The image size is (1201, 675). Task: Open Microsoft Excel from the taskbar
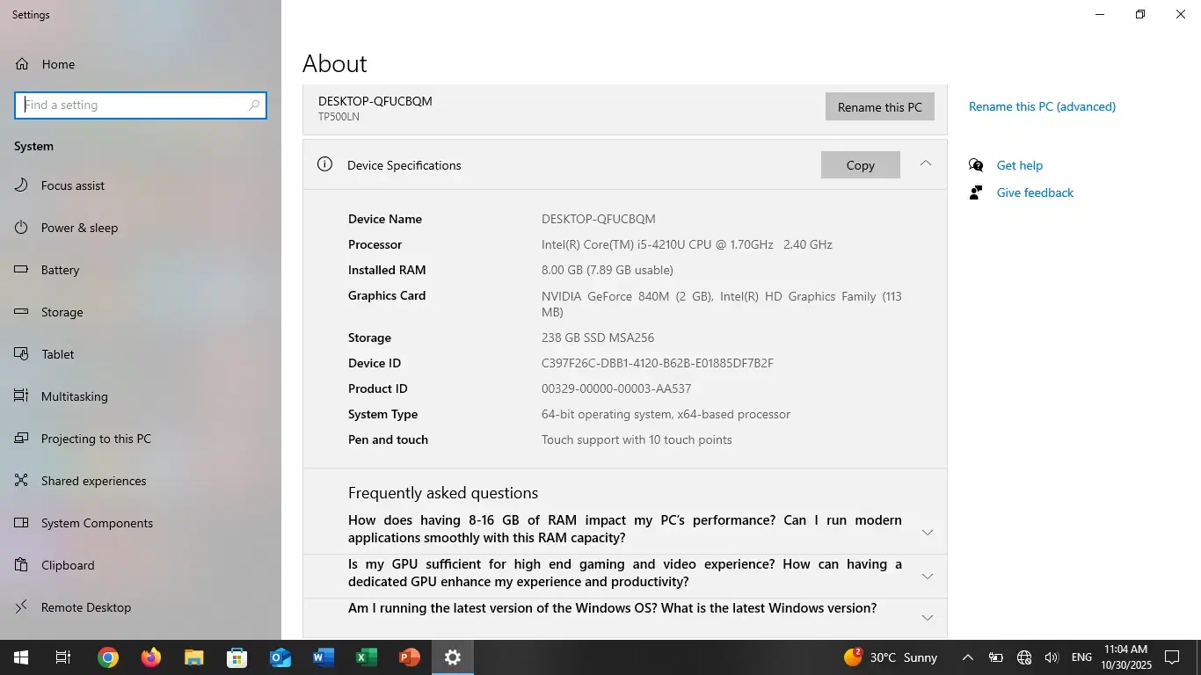(366, 657)
